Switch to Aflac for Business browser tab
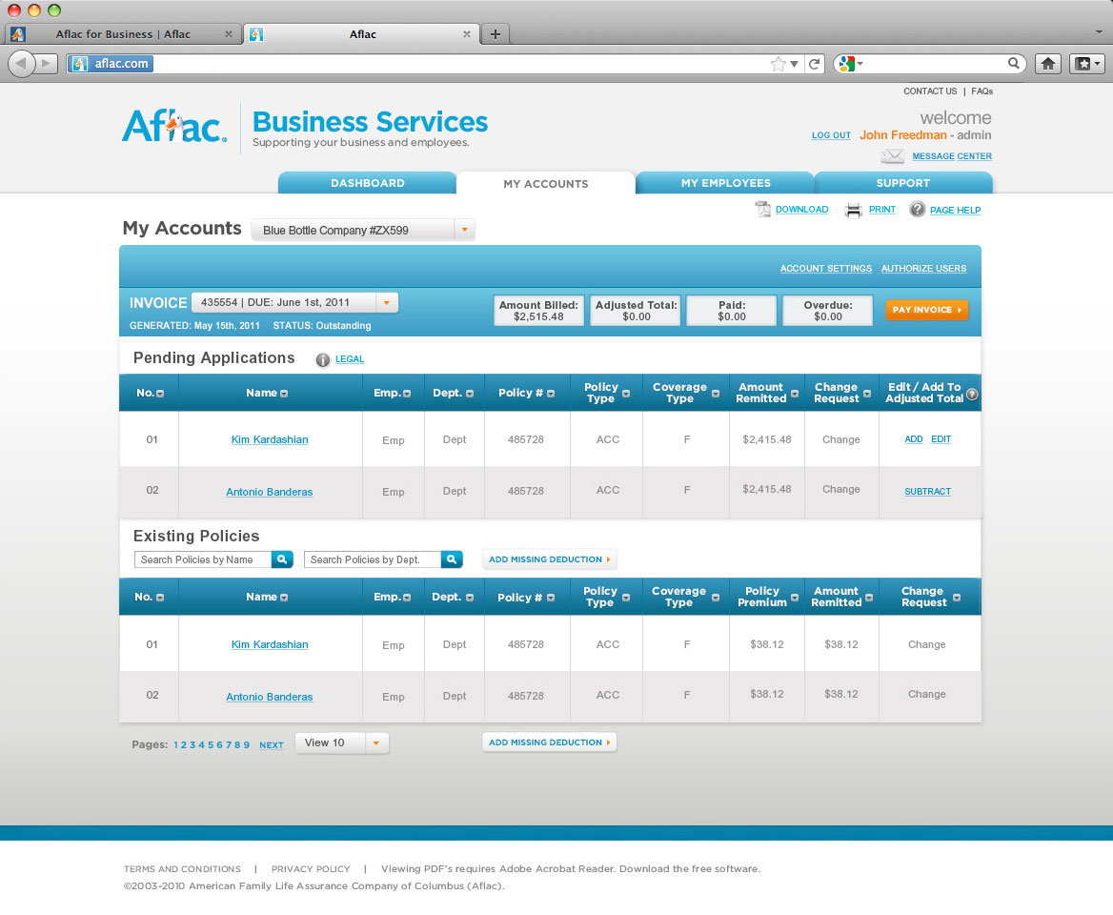 122,34
